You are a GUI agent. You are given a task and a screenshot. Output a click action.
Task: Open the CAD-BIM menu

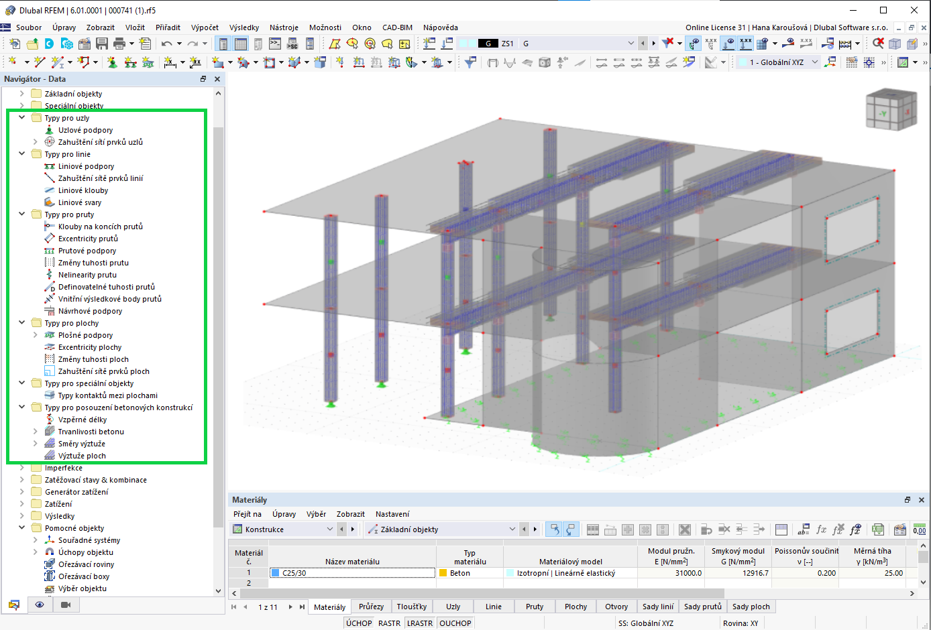click(397, 27)
